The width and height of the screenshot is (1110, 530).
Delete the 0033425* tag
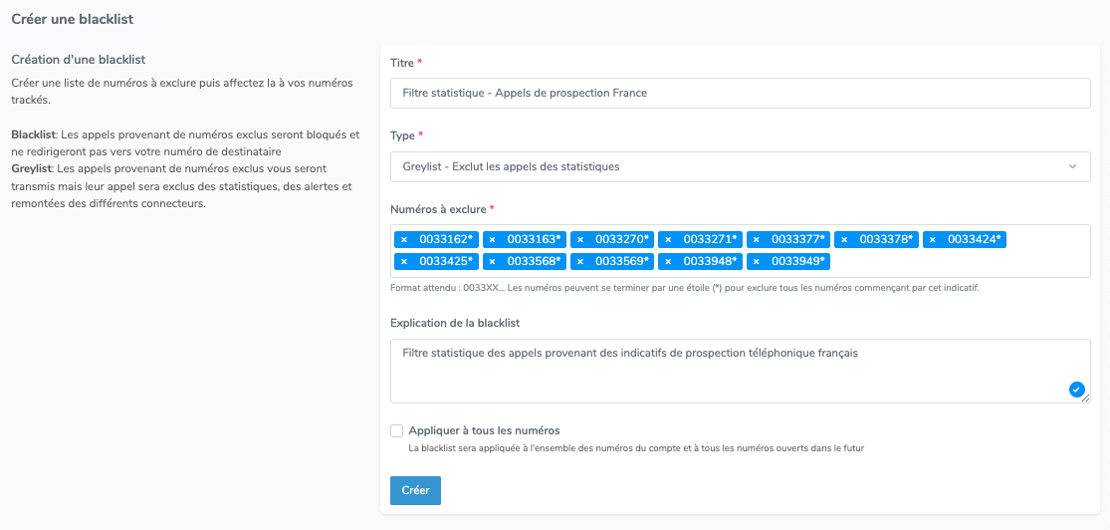[x=404, y=261]
